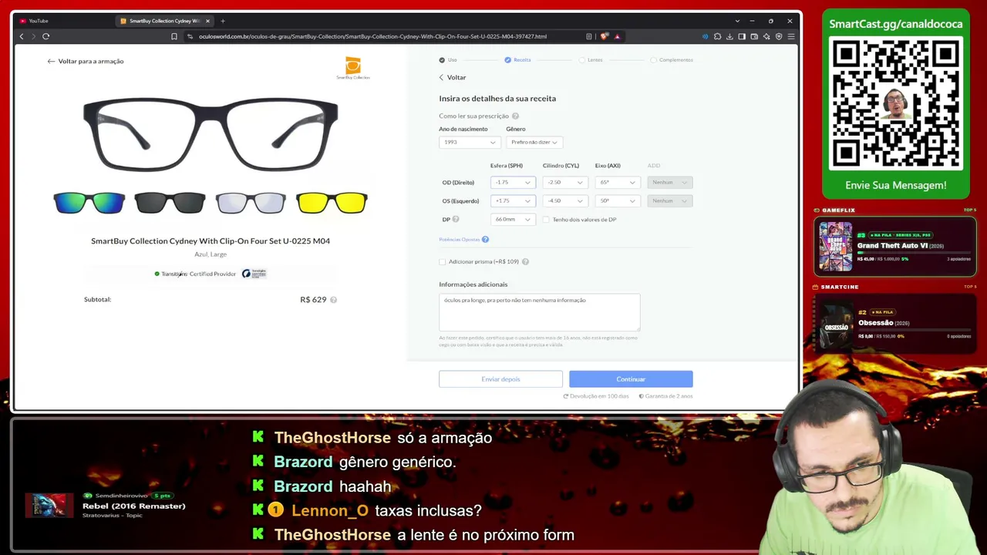Viewport: 987px width, 555px height.
Task: Open the Gênero dropdown 'Prefiro não dizer'
Action: (x=534, y=143)
